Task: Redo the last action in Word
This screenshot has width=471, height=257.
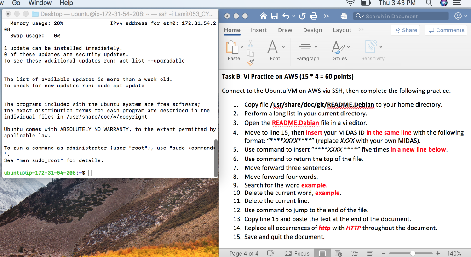Action: coord(302,16)
